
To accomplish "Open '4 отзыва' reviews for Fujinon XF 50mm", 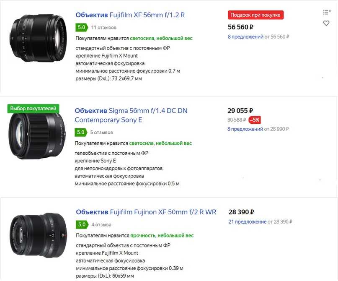I will pyautogui.click(x=101, y=224).
